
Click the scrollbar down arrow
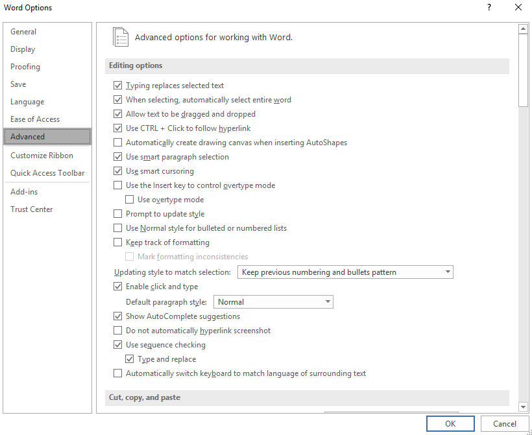(523, 406)
